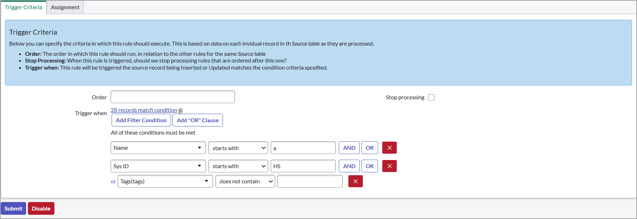Image resolution: width=637 pixels, height=219 pixels.
Task: Click the value field containing 'a'
Action: coord(303,148)
